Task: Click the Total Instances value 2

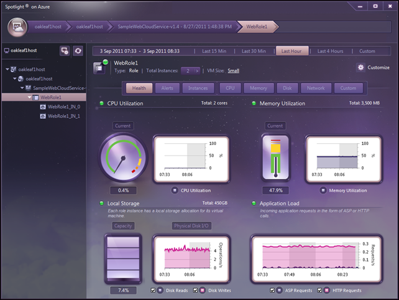Action: pos(188,71)
